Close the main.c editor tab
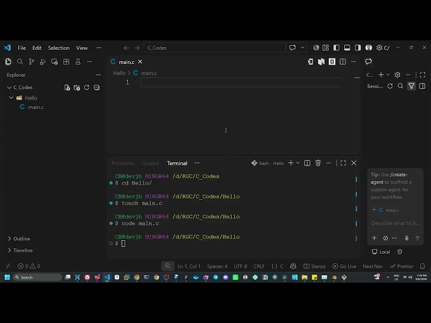This screenshot has height=323, width=431. tap(140, 62)
